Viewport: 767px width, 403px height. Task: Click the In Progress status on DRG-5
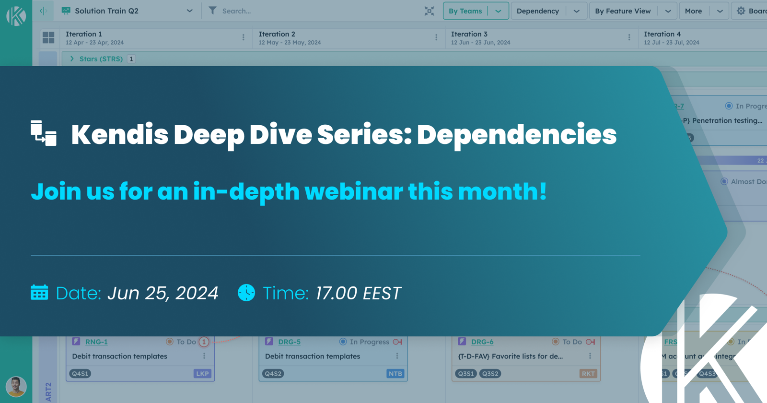364,342
